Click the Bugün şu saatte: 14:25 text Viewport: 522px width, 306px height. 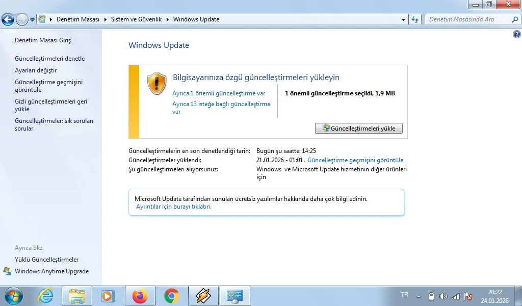(x=286, y=151)
